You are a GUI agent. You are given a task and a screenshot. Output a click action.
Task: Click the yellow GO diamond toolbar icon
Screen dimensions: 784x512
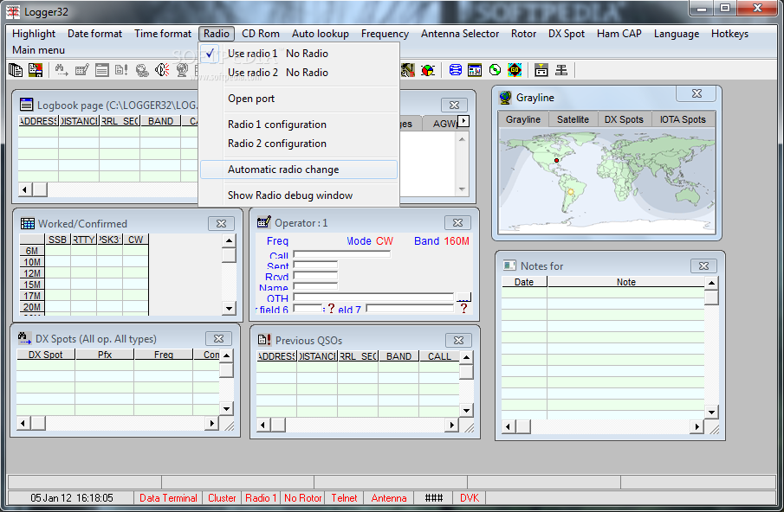pos(515,70)
